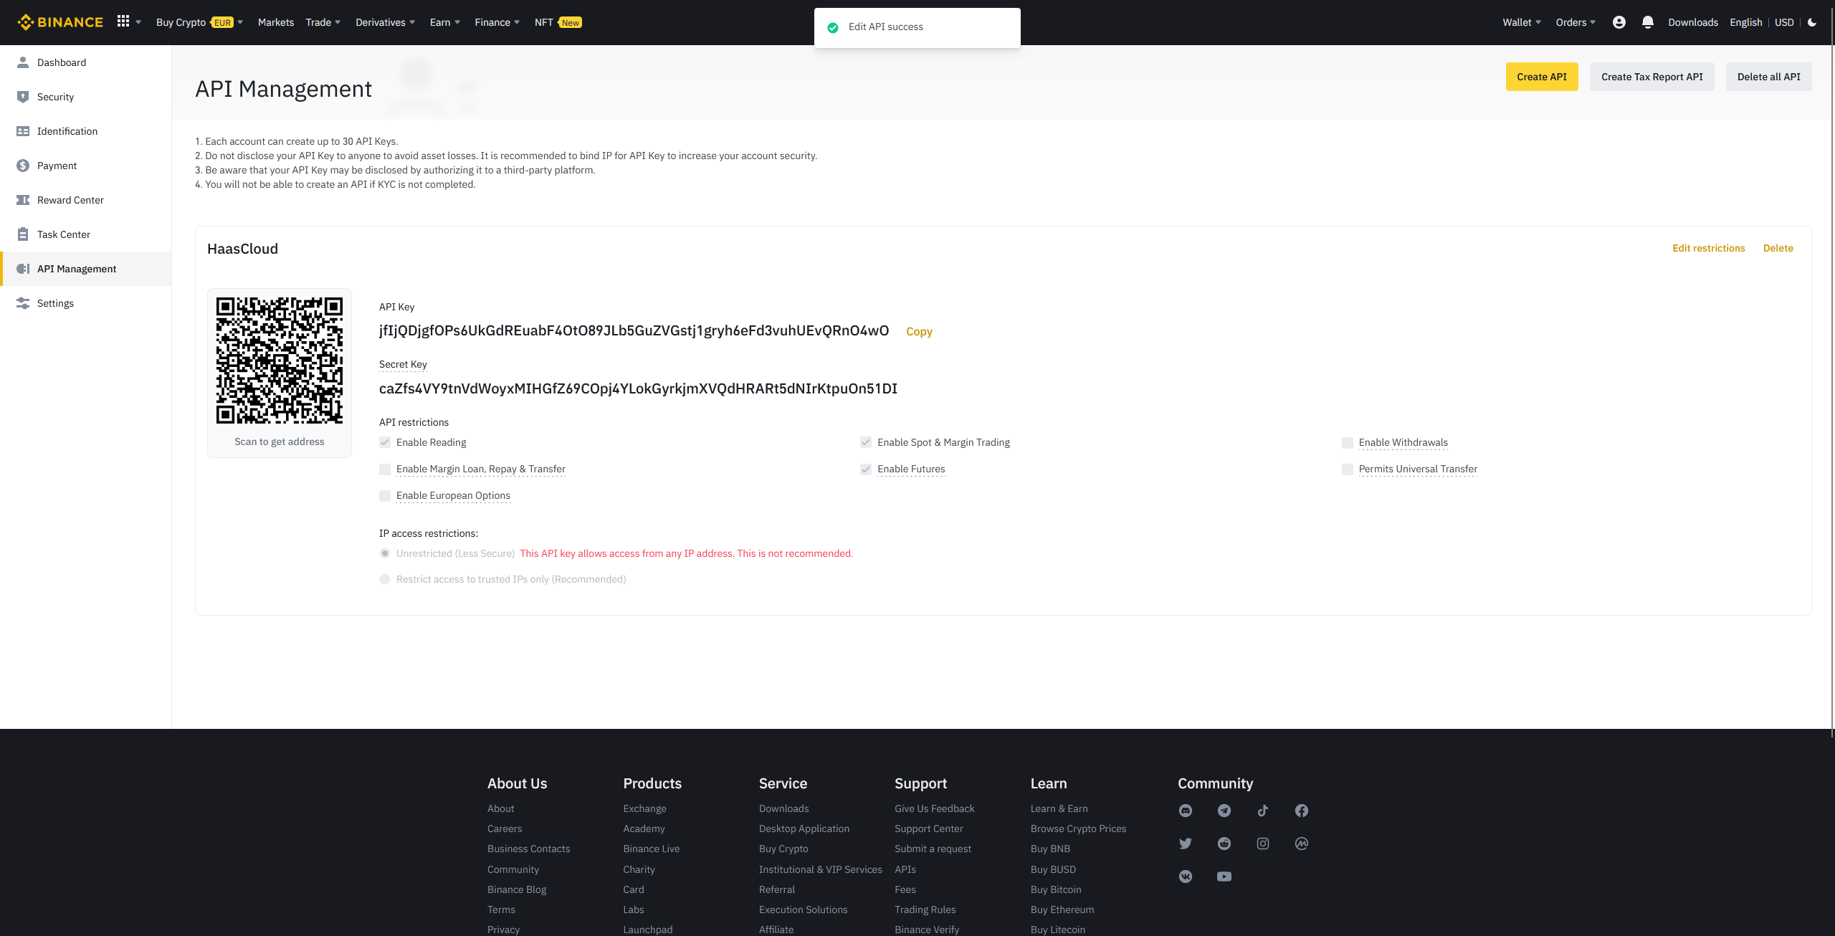1835x936 pixels.
Task: Select Markets in the top menu
Action: point(275,22)
